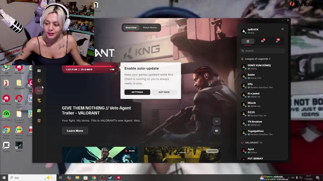Open Riot Client taskbar icon
323x181 pixels.
click(x=119, y=178)
